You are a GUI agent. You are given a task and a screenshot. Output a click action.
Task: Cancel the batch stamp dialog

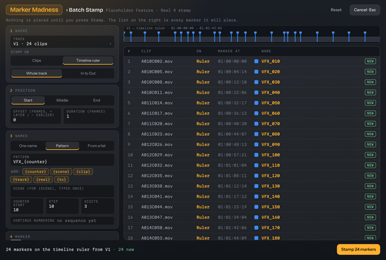pos(365,10)
